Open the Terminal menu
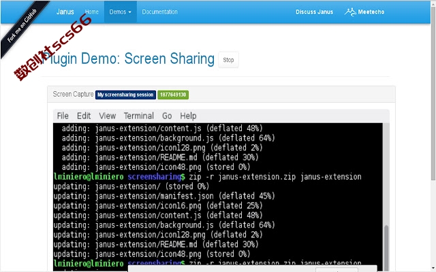 139,116
